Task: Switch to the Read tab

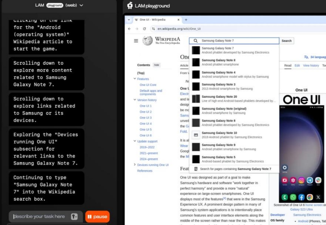Action: click(x=288, y=66)
